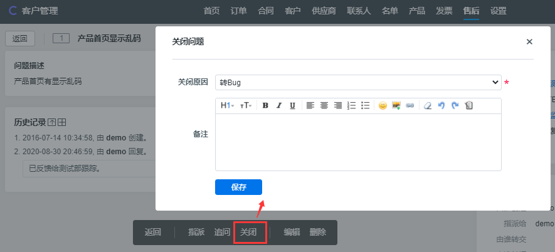Insert an emoticon into the remark

point(383,105)
